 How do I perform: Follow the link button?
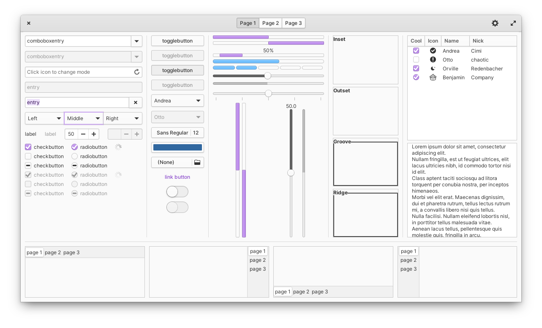pos(177,177)
